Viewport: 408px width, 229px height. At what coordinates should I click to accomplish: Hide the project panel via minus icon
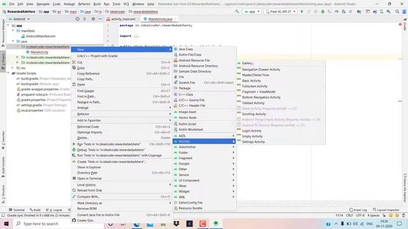pyautogui.click(x=100, y=19)
